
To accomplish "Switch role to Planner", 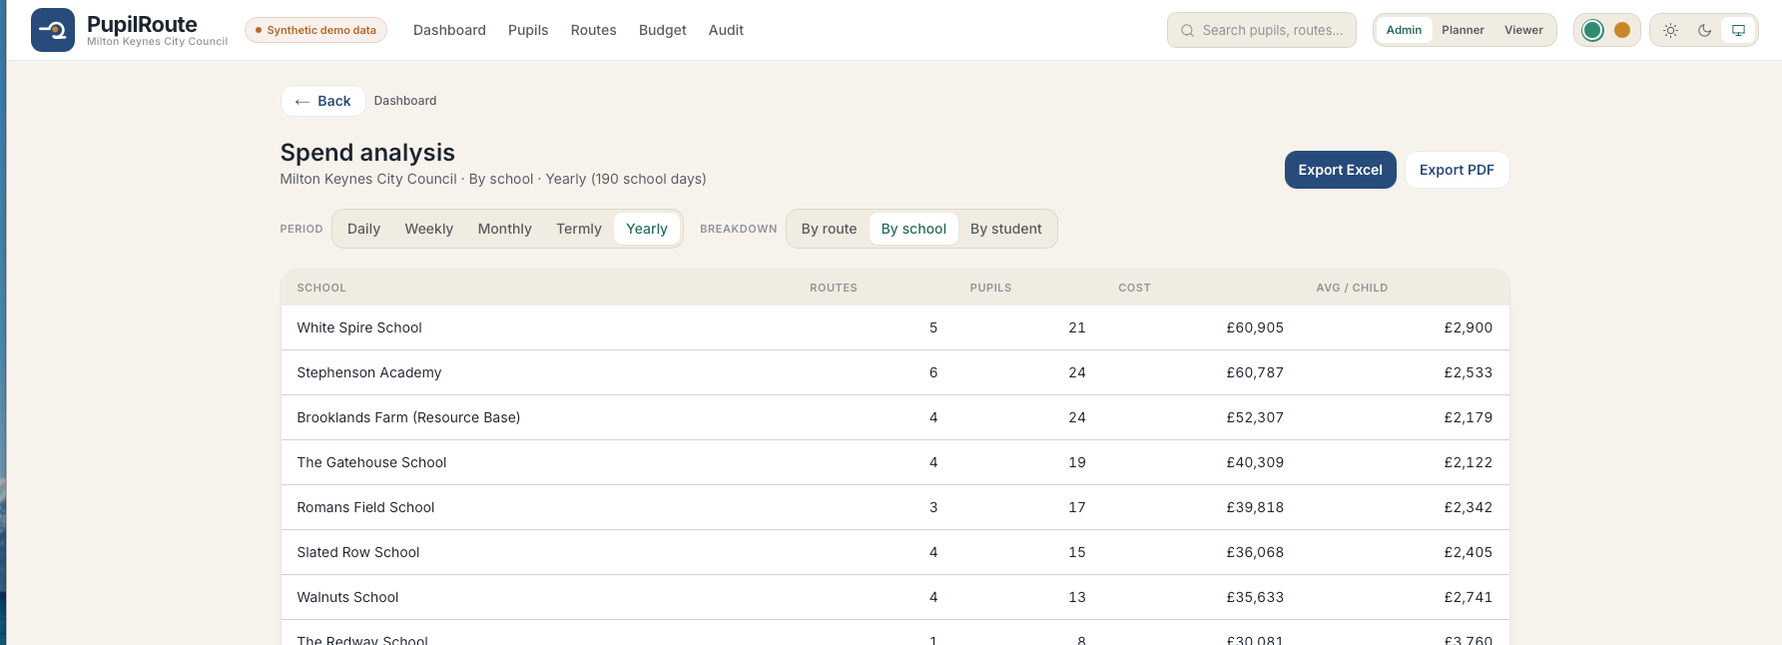I will click(1463, 30).
